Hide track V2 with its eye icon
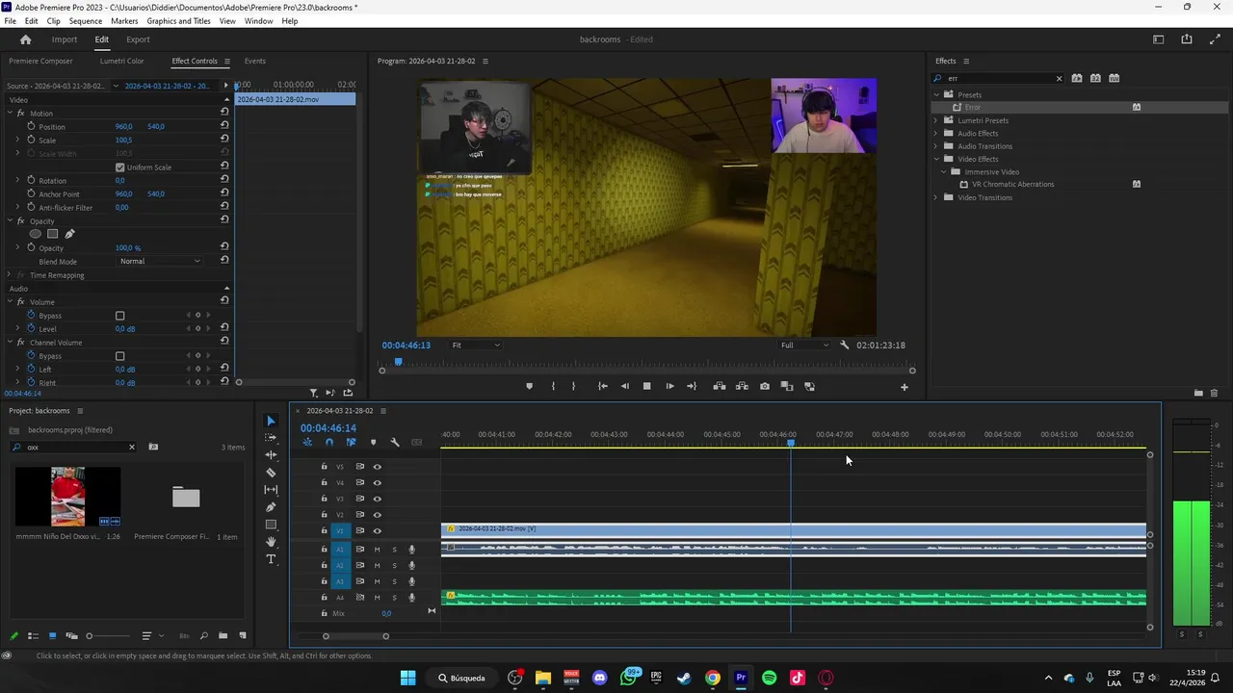Screen dimensions: 1233x693 click(x=377, y=515)
